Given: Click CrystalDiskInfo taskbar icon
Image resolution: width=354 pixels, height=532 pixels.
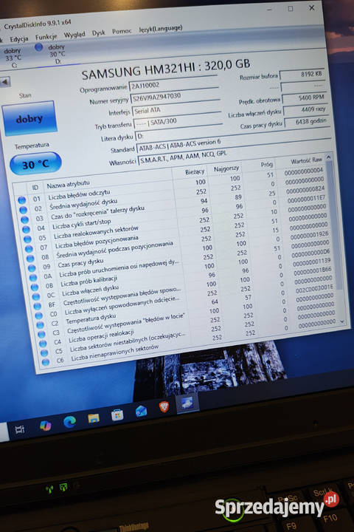Looking at the screenshot, I should click(x=187, y=403).
